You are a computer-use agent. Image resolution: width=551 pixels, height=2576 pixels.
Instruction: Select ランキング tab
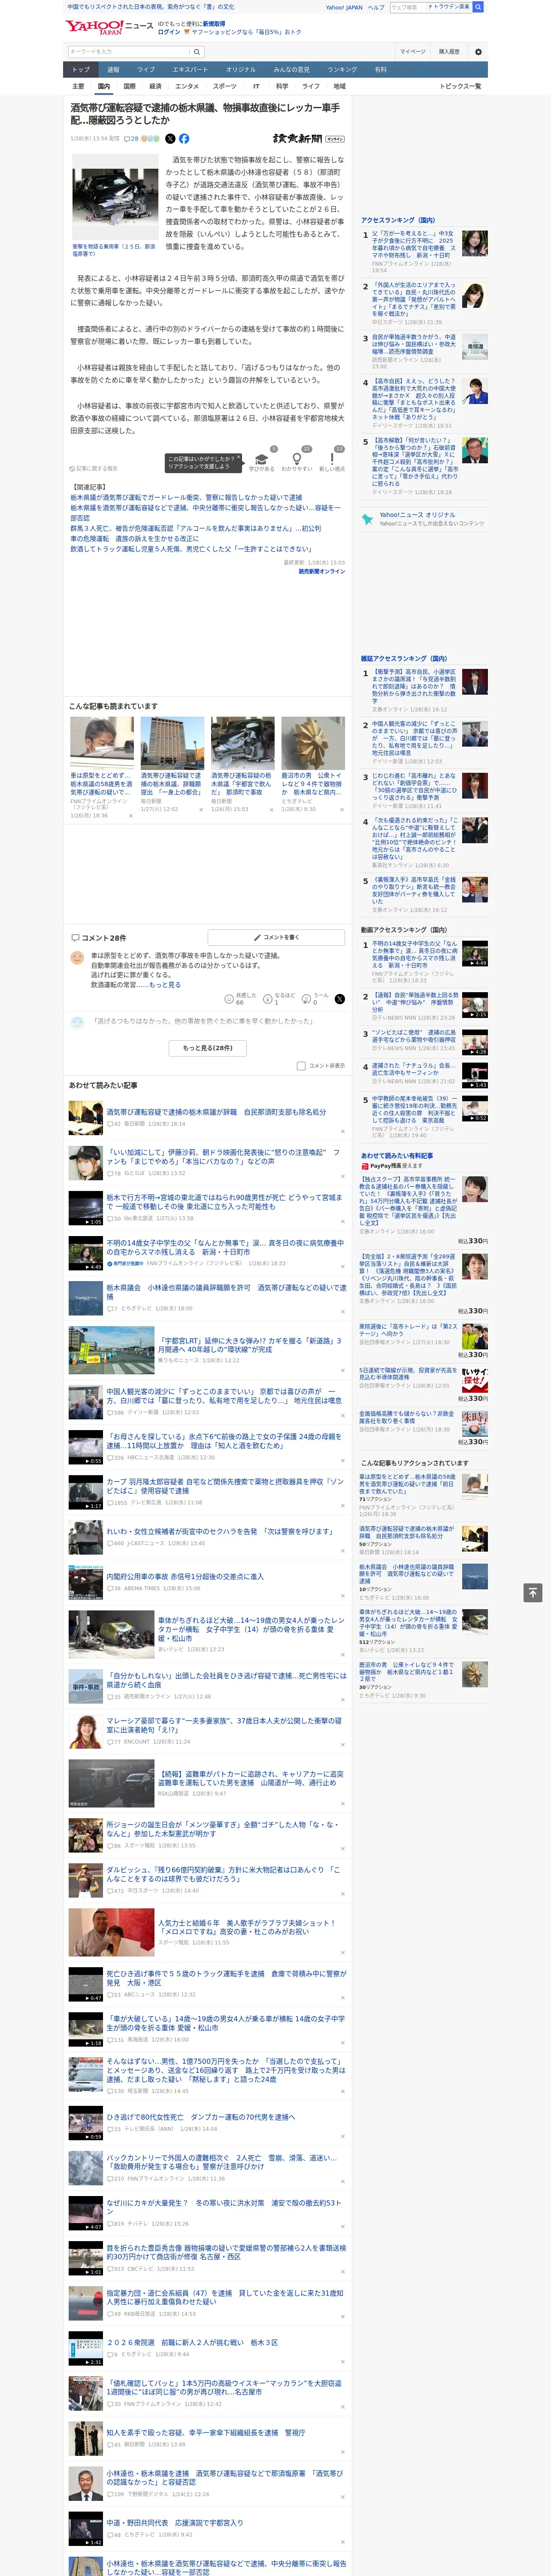pos(343,70)
